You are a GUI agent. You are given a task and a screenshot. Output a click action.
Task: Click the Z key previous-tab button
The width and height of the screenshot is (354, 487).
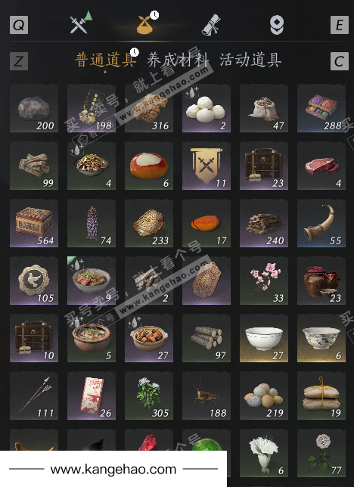(x=19, y=60)
